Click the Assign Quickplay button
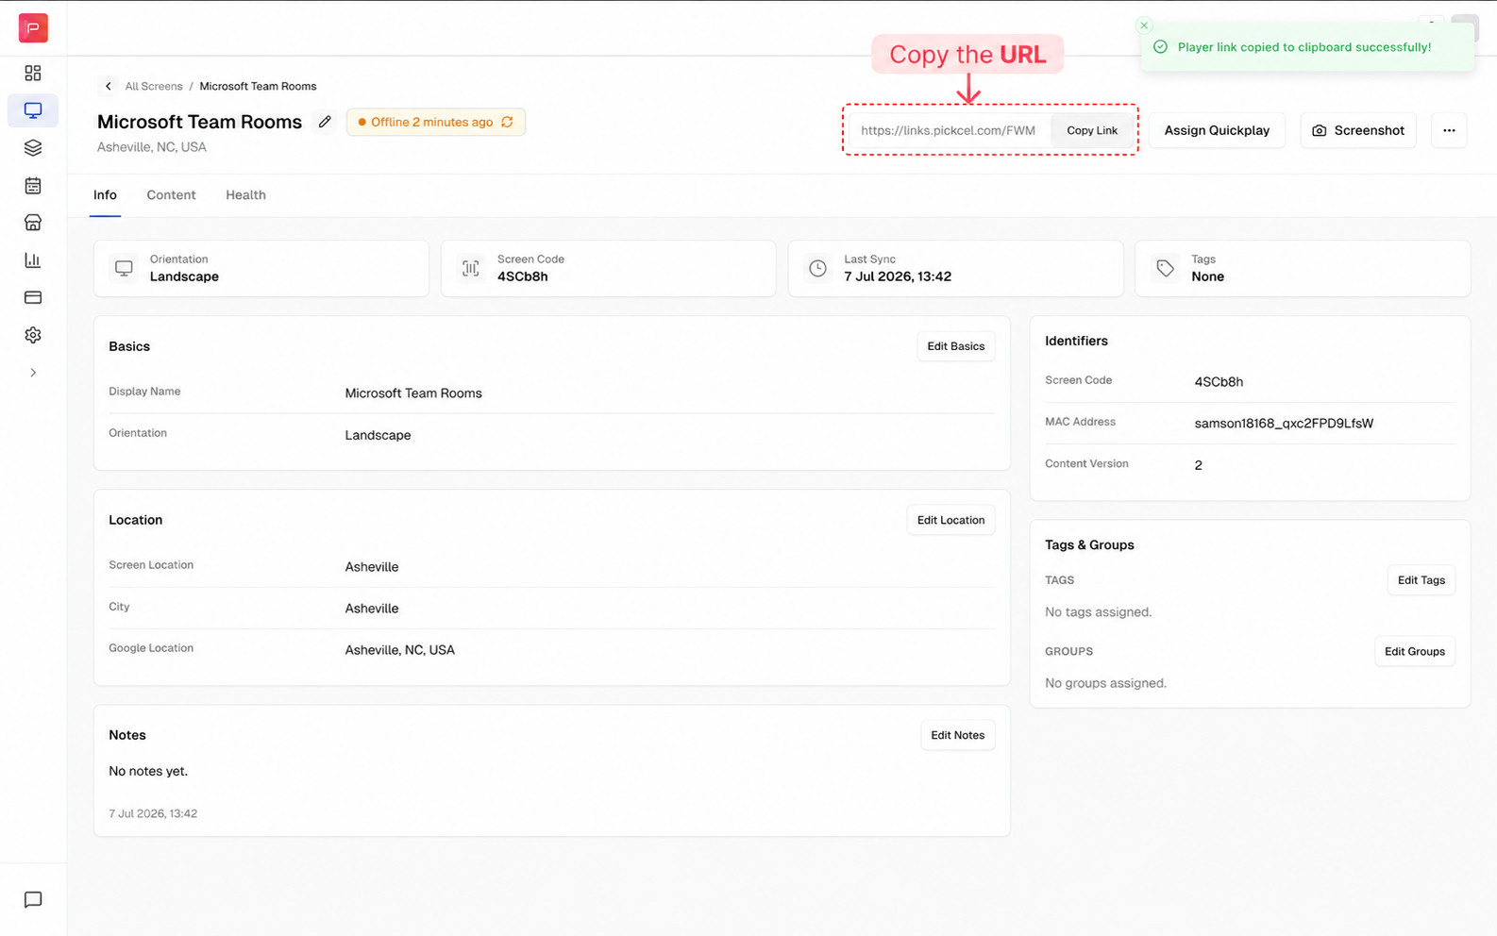1497x936 pixels. tap(1217, 130)
